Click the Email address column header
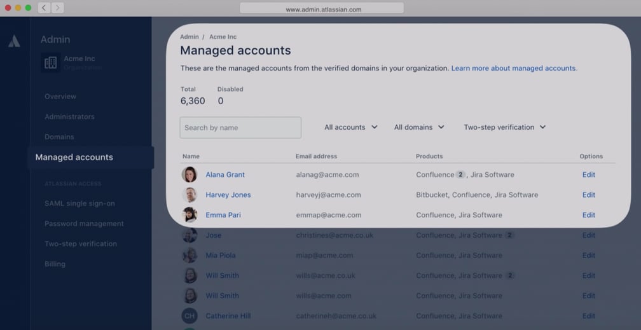The image size is (641, 330). coord(317,156)
